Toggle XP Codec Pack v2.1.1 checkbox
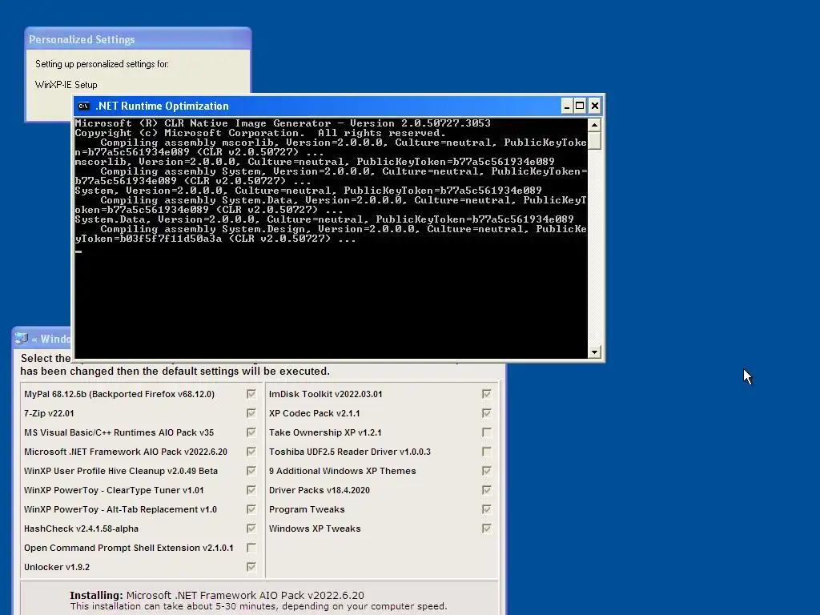Viewport: 820px width, 615px height. coord(487,413)
